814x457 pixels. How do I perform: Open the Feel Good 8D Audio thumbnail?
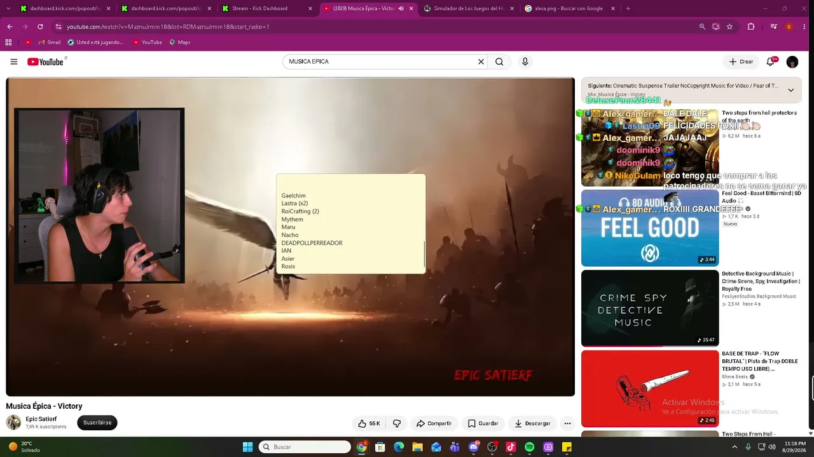click(x=650, y=228)
